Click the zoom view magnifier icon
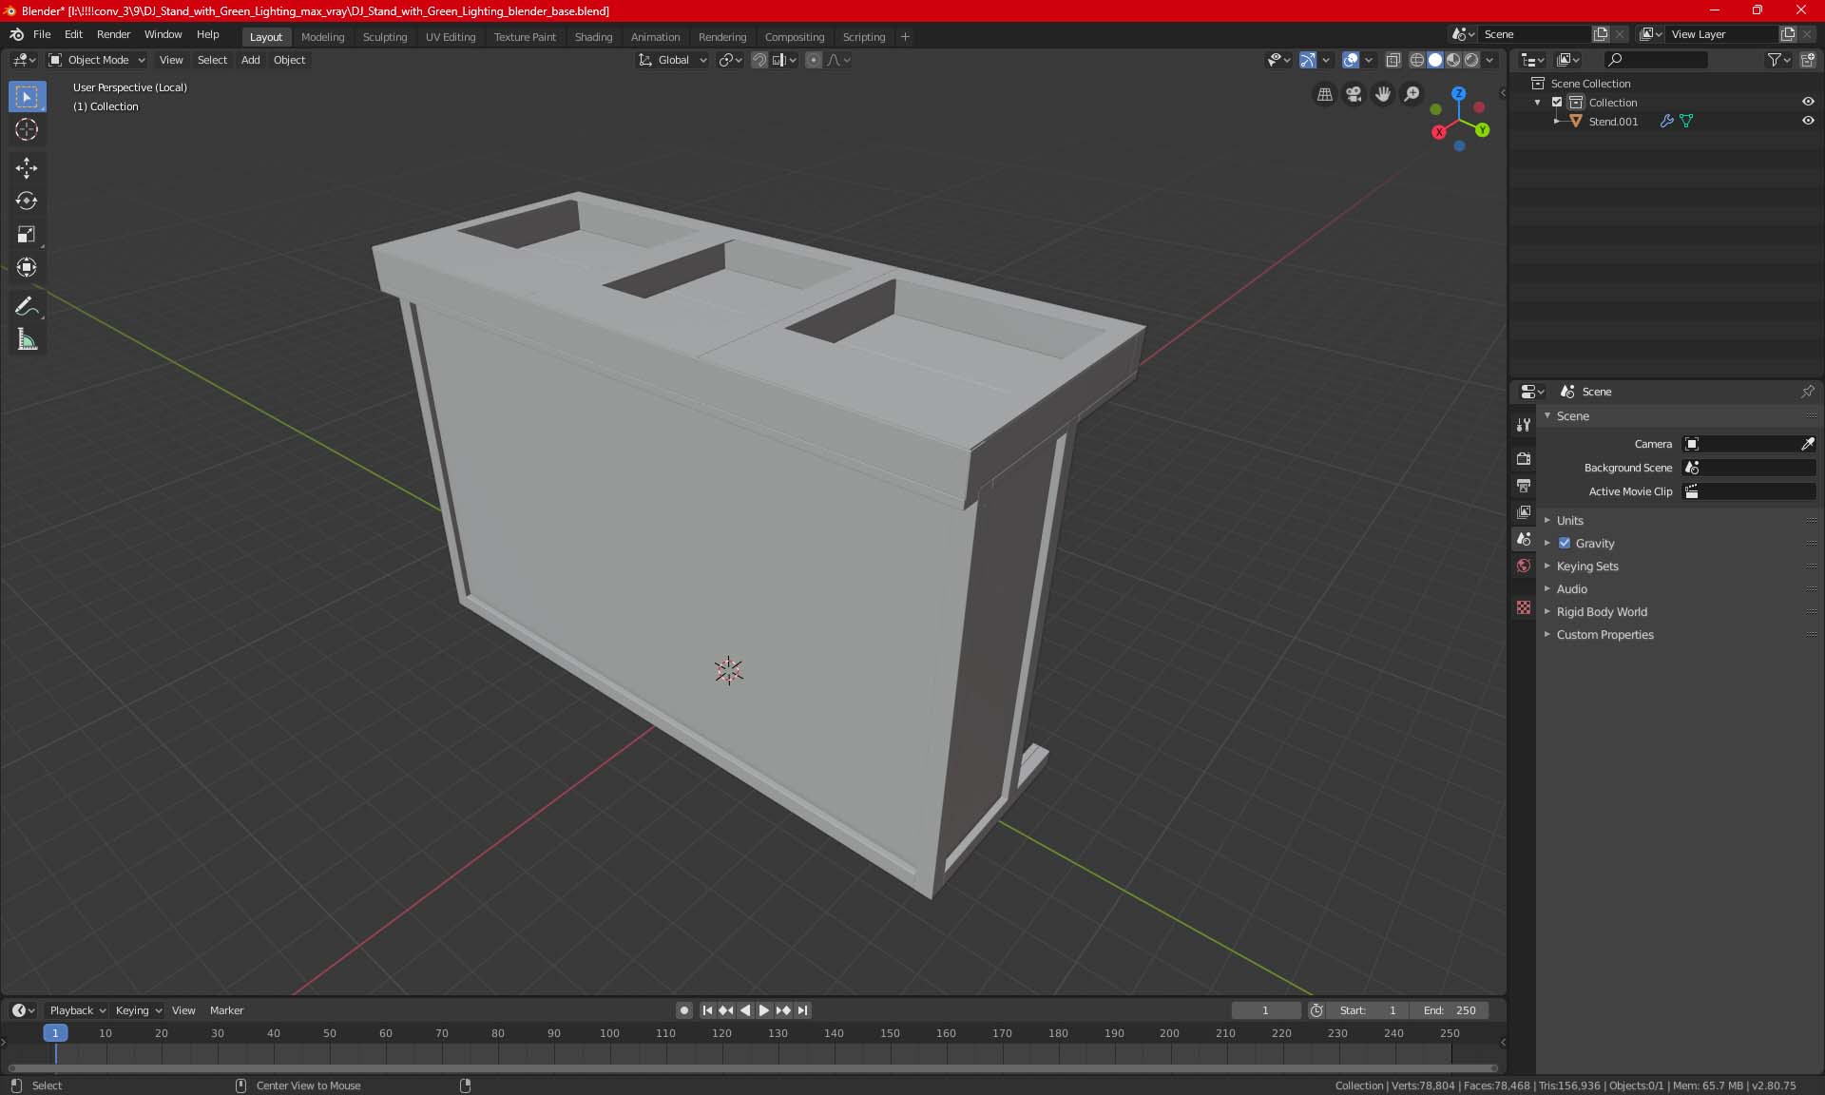The width and height of the screenshot is (1825, 1095). tap(1412, 94)
